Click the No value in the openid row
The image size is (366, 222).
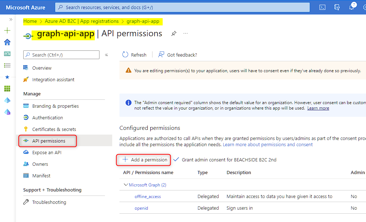(x=354, y=208)
